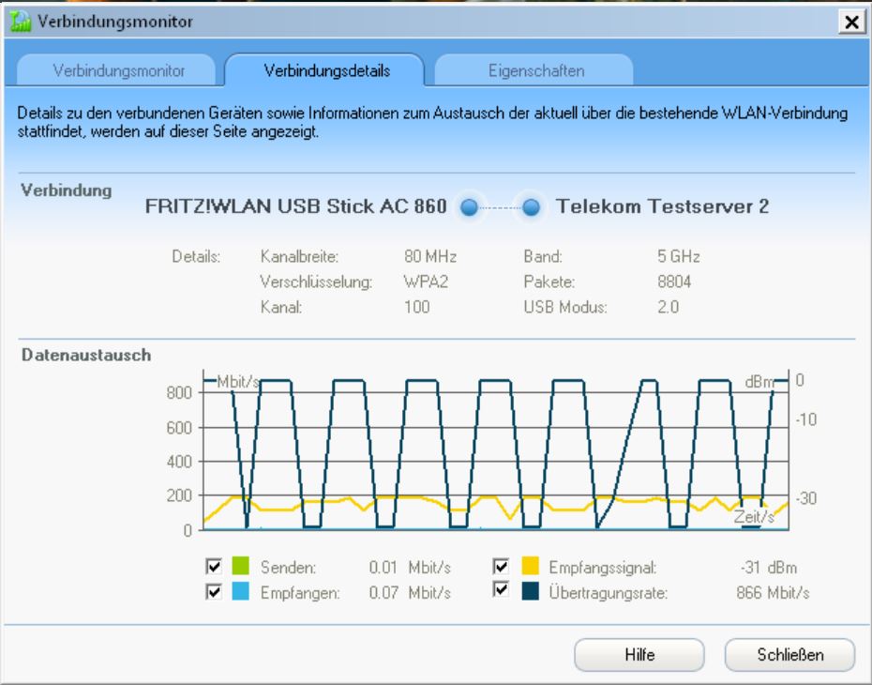The image size is (872, 685).
Task: Click the USB Modus: label
Action: click(x=565, y=307)
